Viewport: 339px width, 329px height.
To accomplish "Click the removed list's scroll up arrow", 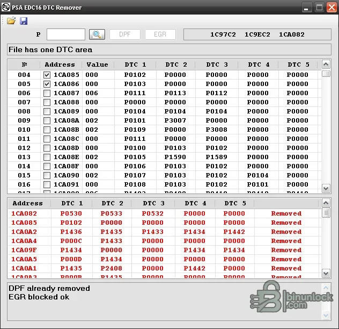I will click(x=326, y=203).
